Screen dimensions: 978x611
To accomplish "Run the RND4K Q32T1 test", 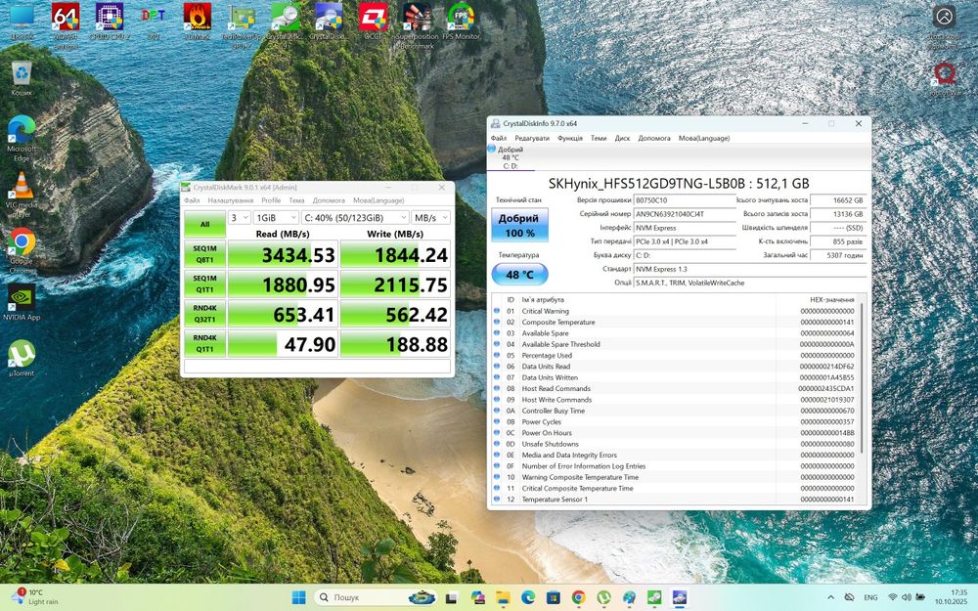I will coord(205,314).
